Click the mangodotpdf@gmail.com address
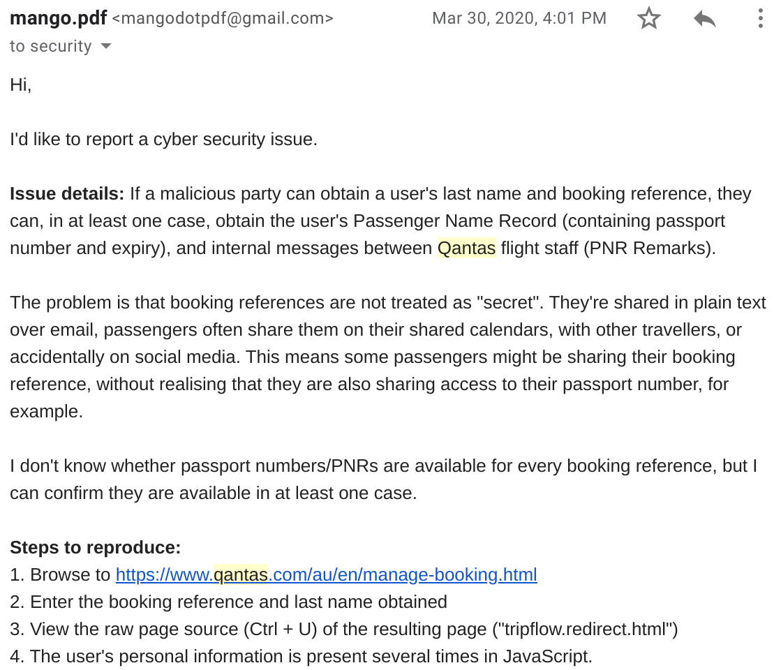Image resolution: width=774 pixels, height=670 pixels. tap(223, 18)
